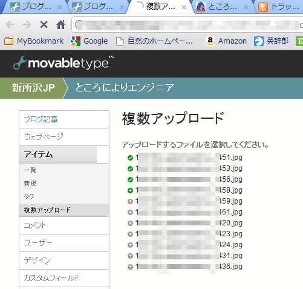Select the アイテム sidebar menu
The width and height of the screenshot is (303, 289).
pyautogui.click(x=64, y=154)
